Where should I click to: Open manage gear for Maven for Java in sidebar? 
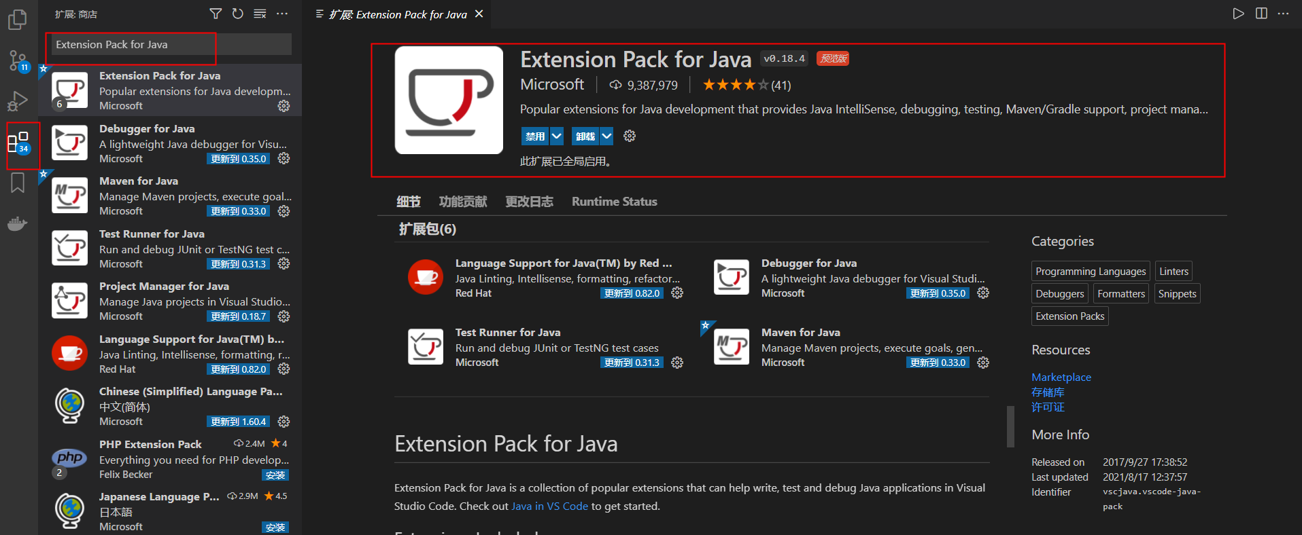[x=284, y=211]
